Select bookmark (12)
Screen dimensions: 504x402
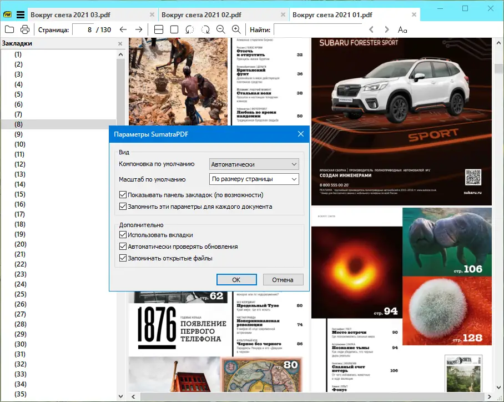[x=20, y=164]
